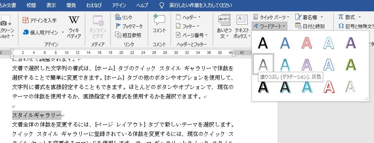Choose red outlined WordArt, bottom row
This screenshot has height=143, width=374.
coord(329,87)
